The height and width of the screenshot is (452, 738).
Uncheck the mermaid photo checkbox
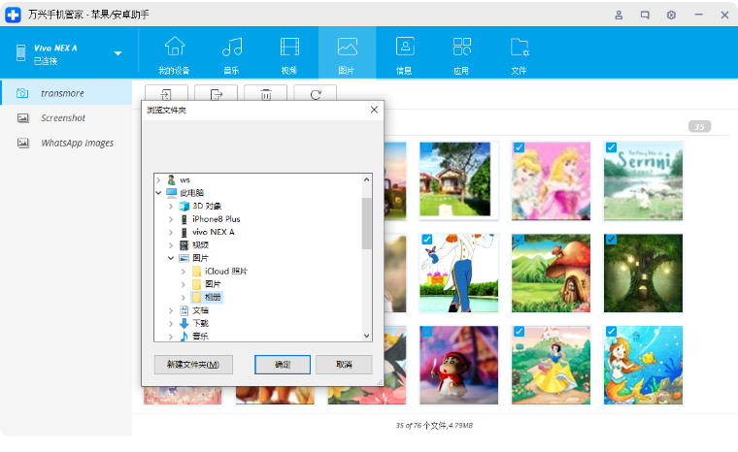coord(611,332)
